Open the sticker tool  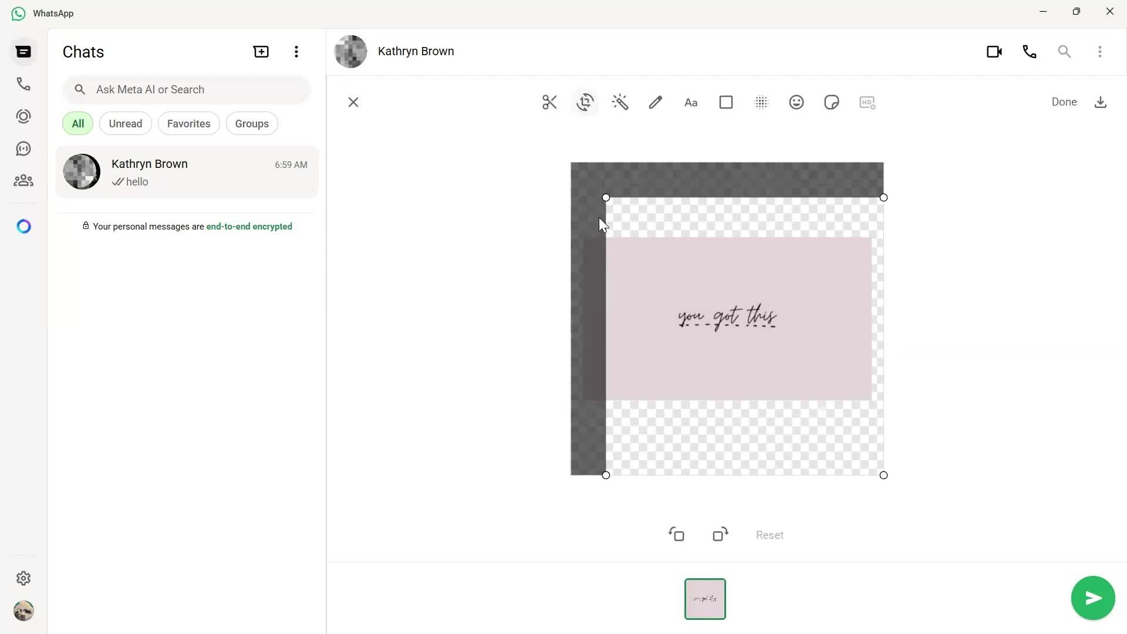pyautogui.click(x=831, y=102)
